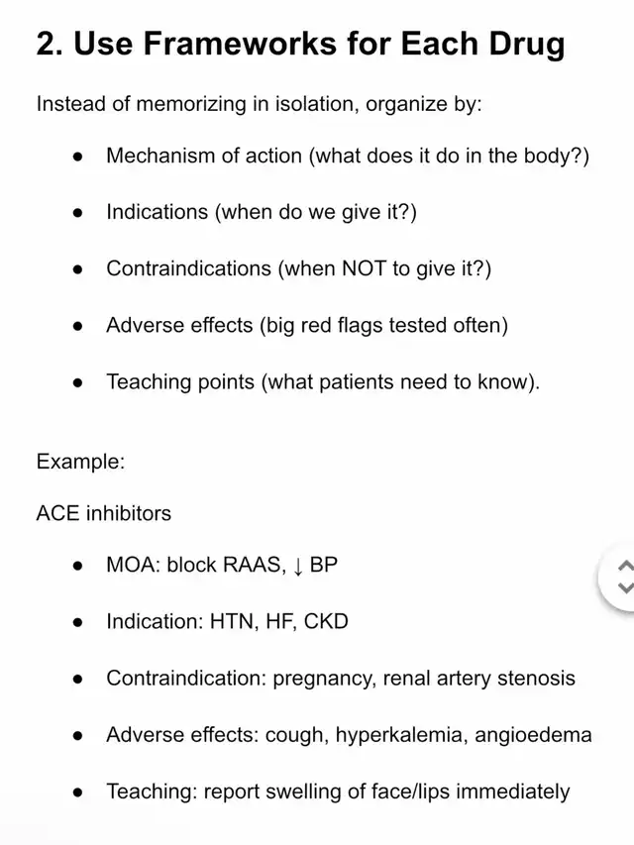Screen dimensions: 634x845
Task: Click the "Indication: HTN, HF, CKD" line
Action: [x=227, y=622]
